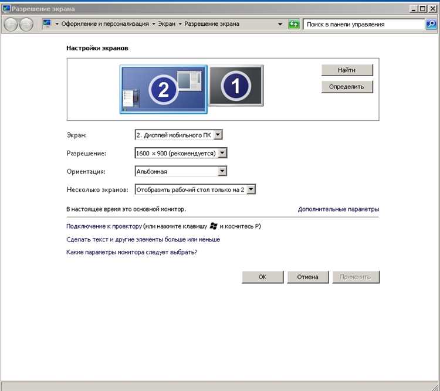
Task: Open the Разрешение resolution dropdown
Action: 181,153
